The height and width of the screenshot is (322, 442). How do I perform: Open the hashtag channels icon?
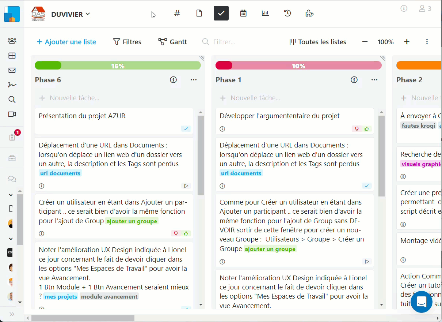click(177, 14)
